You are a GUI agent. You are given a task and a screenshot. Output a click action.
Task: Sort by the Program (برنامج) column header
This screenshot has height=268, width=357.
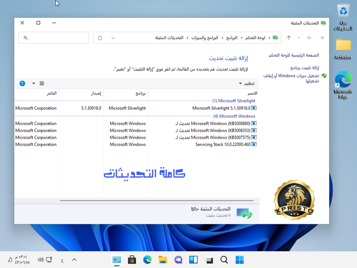pyautogui.click(x=126, y=93)
